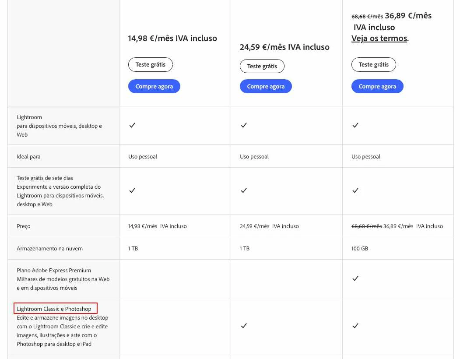Viewport: 460px width, 359px height.
Task: Click Teste grátis under 24,59 €/mês plan
Action: point(262,67)
